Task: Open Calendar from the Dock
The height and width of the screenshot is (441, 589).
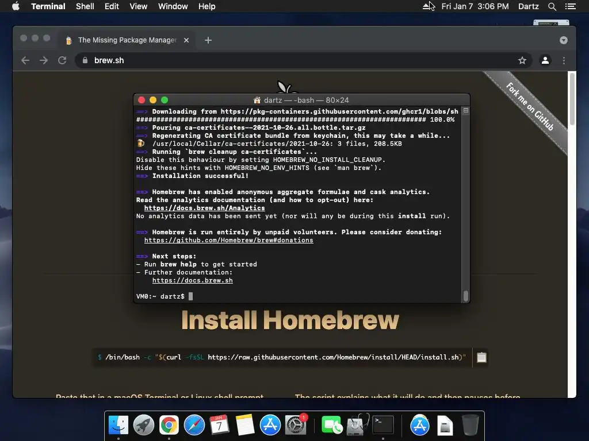Action: 219,425
